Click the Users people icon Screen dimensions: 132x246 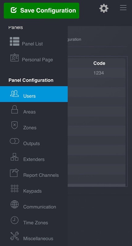tap(14, 94)
